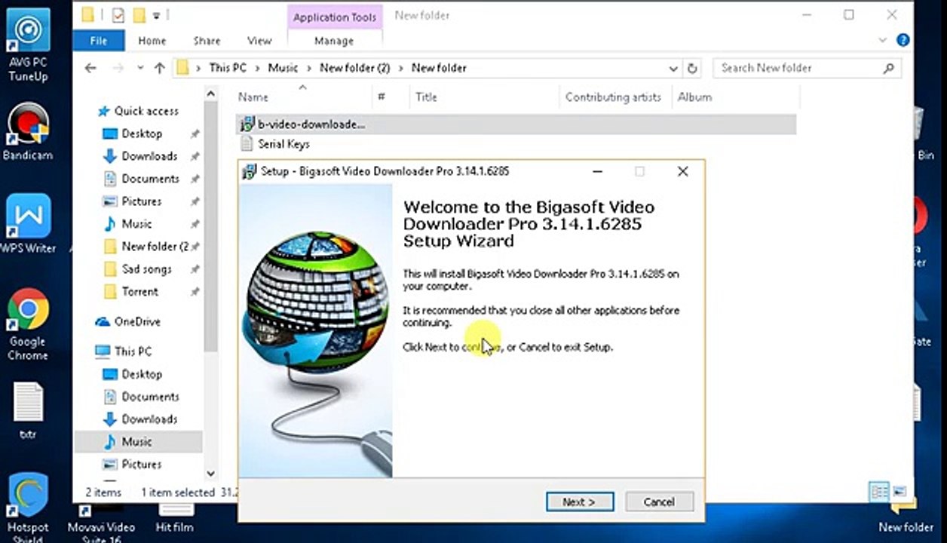Open Torrent folder in sidebar
The width and height of the screenshot is (947, 543).
click(139, 292)
